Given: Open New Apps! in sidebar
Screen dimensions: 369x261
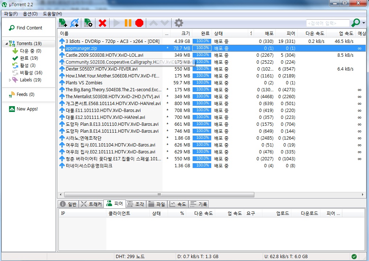Looking at the screenshot, I should tap(23, 109).
